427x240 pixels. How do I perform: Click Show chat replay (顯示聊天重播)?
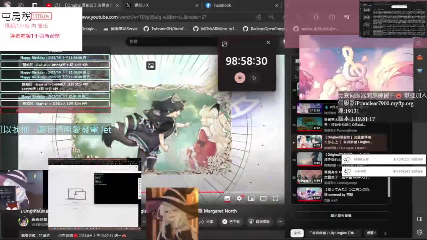coord(341,216)
